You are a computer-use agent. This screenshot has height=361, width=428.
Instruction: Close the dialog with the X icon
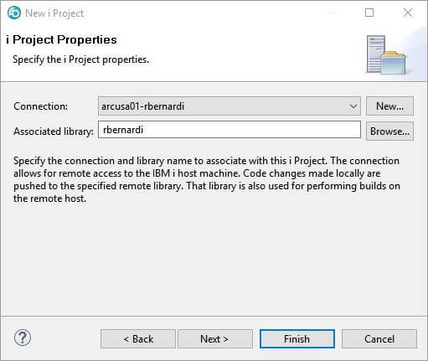pyautogui.click(x=408, y=13)
